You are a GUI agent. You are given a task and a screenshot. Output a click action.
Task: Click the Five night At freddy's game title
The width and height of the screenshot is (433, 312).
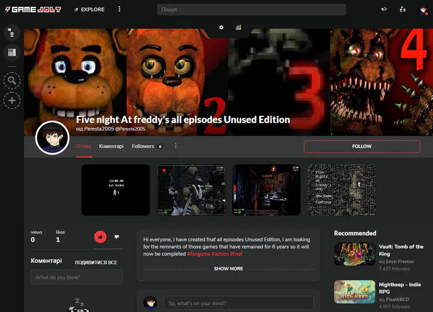183,120
